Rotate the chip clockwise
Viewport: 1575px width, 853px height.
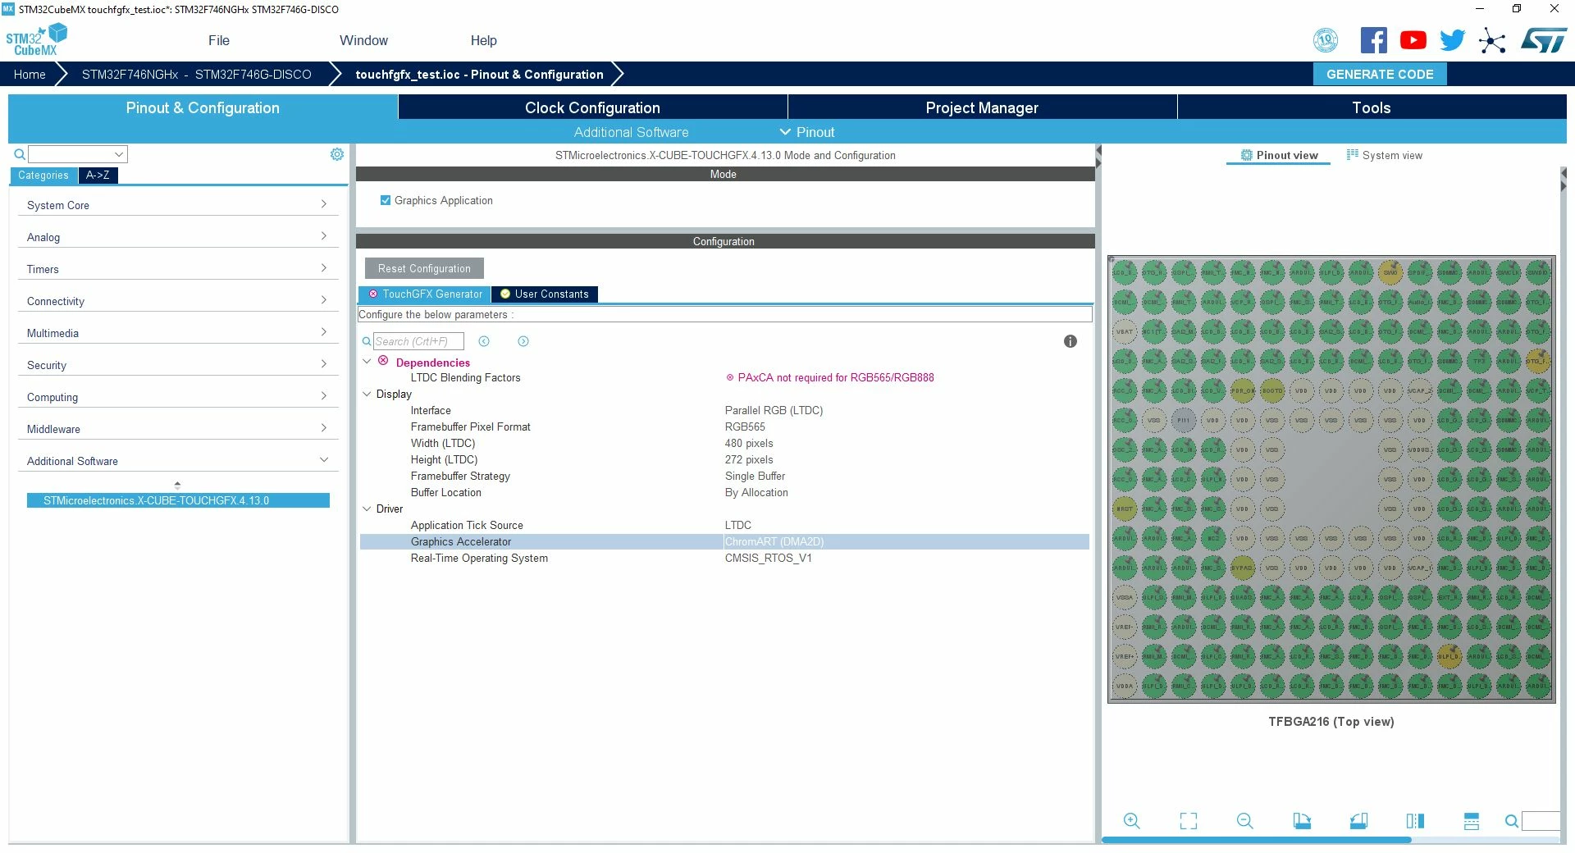pos(1302,821)
